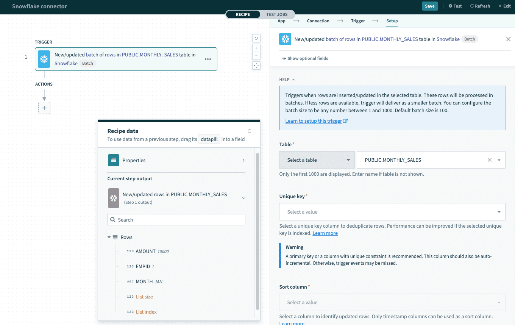Go to the Trigger step tab
The width and height of the screenshot is (515, 325).
tap(357, 21)
